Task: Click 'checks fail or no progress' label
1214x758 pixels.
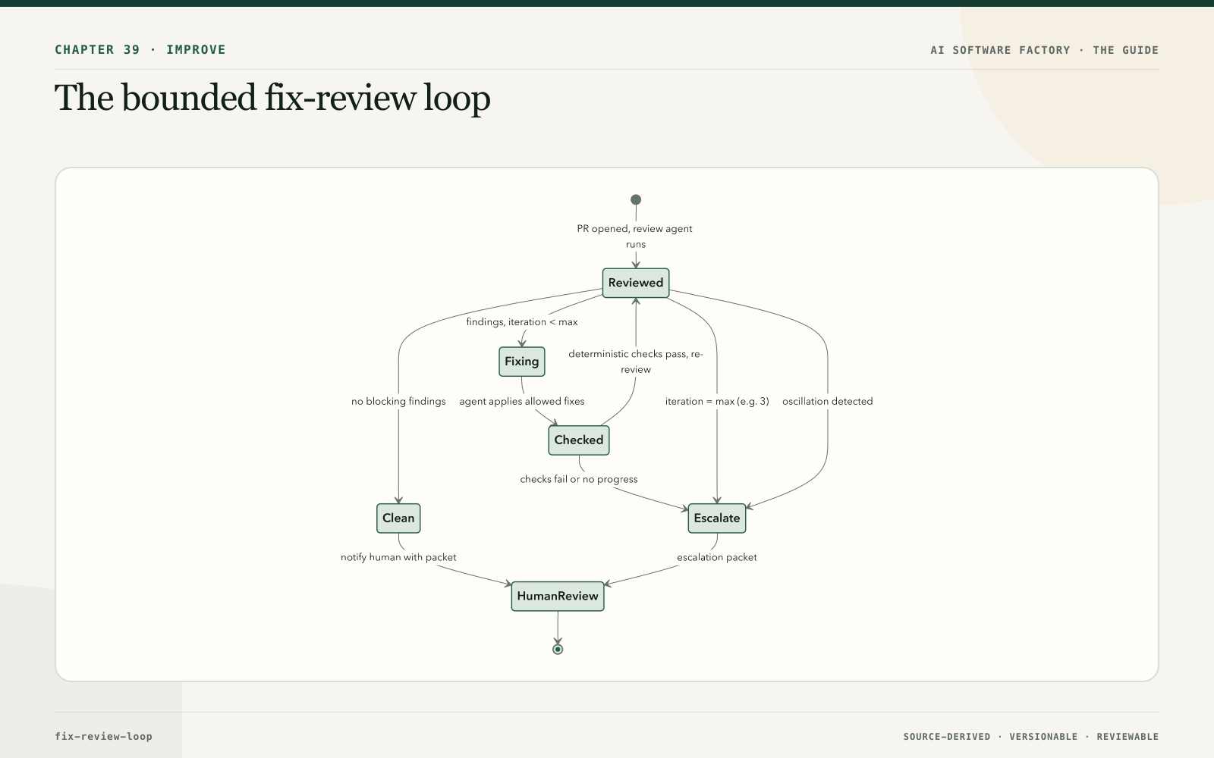Action: (x=579, y=479)
